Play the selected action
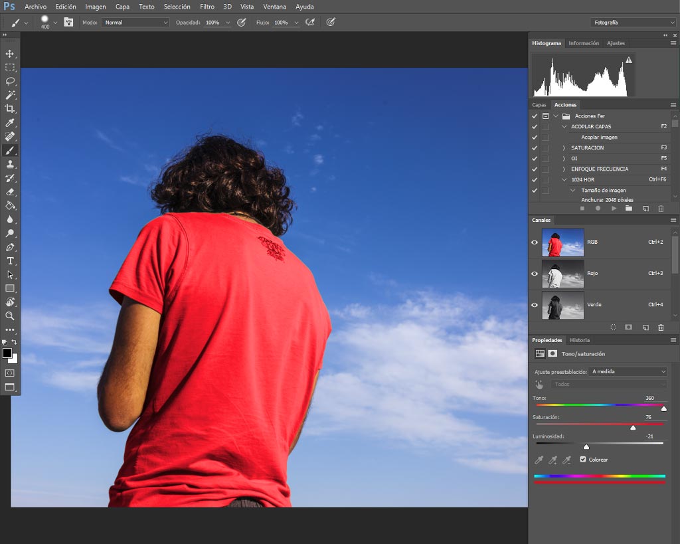Viewport: 680px width, 544px height. click(x=614, y=209)
